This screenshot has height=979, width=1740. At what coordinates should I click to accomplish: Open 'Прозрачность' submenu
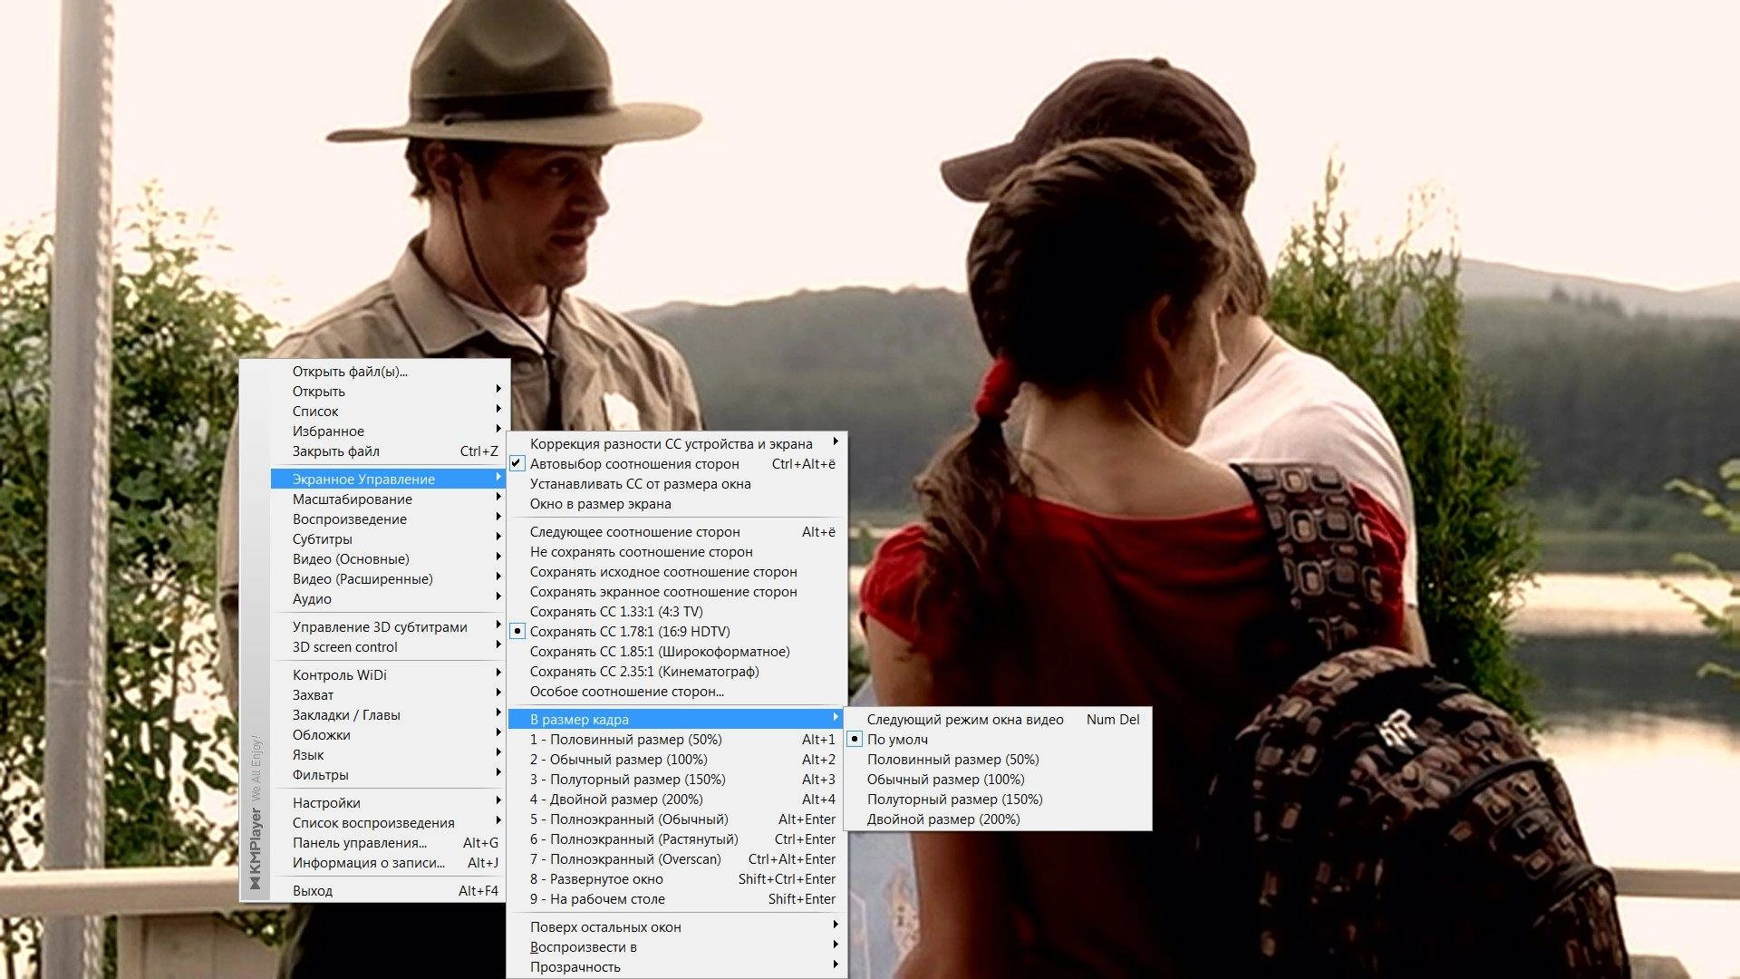pyautogui.click(x=676, y=966)
